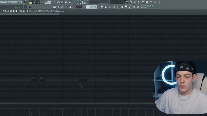Open the Channel rack icon
The width and height of the screenshot is (207, 116).
(x=110, y=7)
